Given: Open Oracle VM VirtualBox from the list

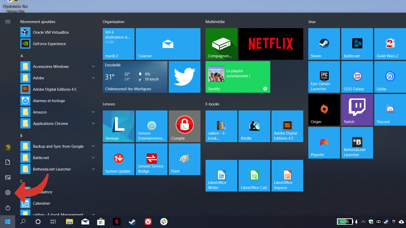Looking at the screenshot, I should pyautogui.click(x=51, y=32).
